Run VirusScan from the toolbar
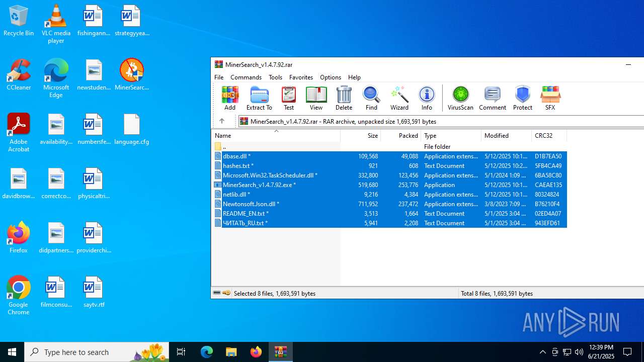Viewport: 644px width, 362px height. (460, 98)
